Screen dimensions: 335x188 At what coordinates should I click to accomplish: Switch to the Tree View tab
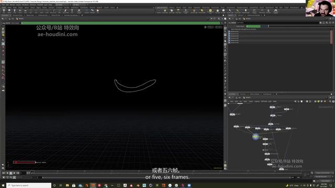tap(243, 94)
